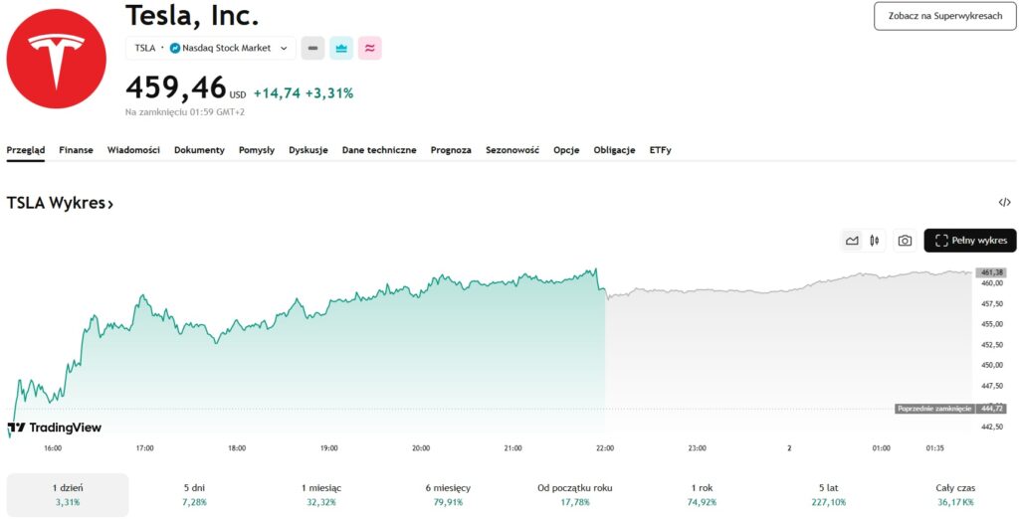Viewport: 1019px width, 519px height.
Task: Click the gray minus badge icon
Action: [x=312, y=48]
